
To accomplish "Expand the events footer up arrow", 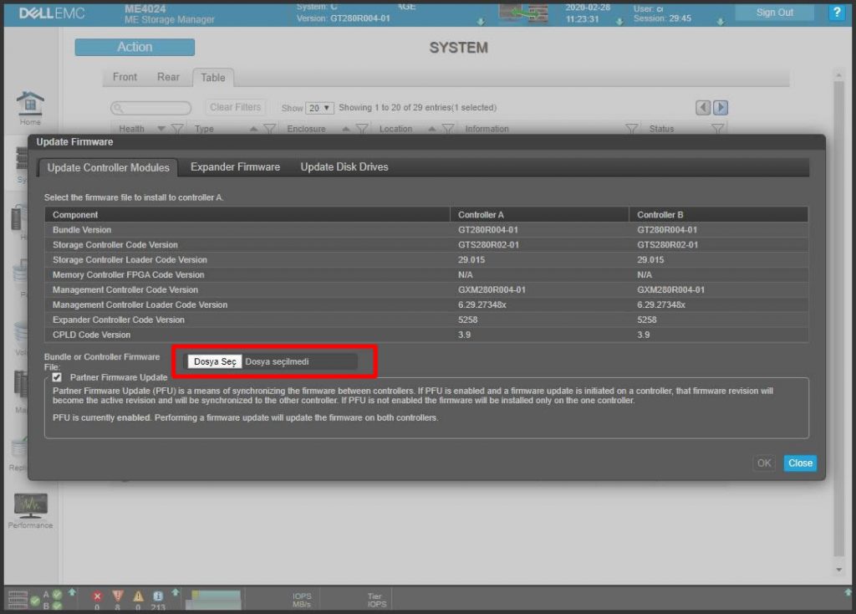I will tap(176, 592).
